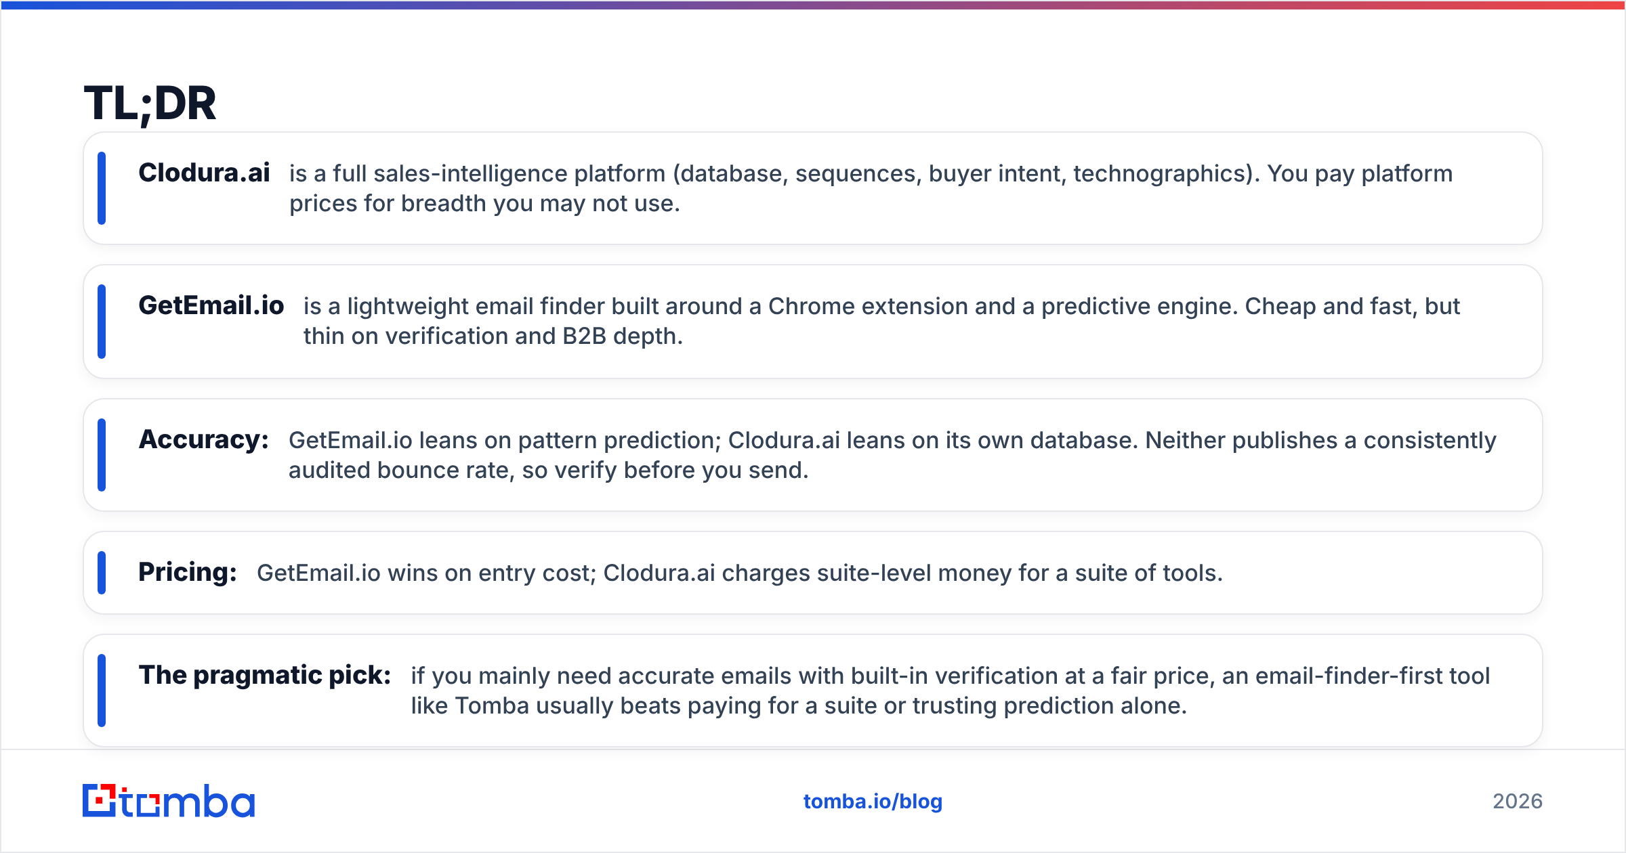The height and width of the screenshot is (853, 1626).
Task: Click the Accuracy: label
Action: [204, 440]
